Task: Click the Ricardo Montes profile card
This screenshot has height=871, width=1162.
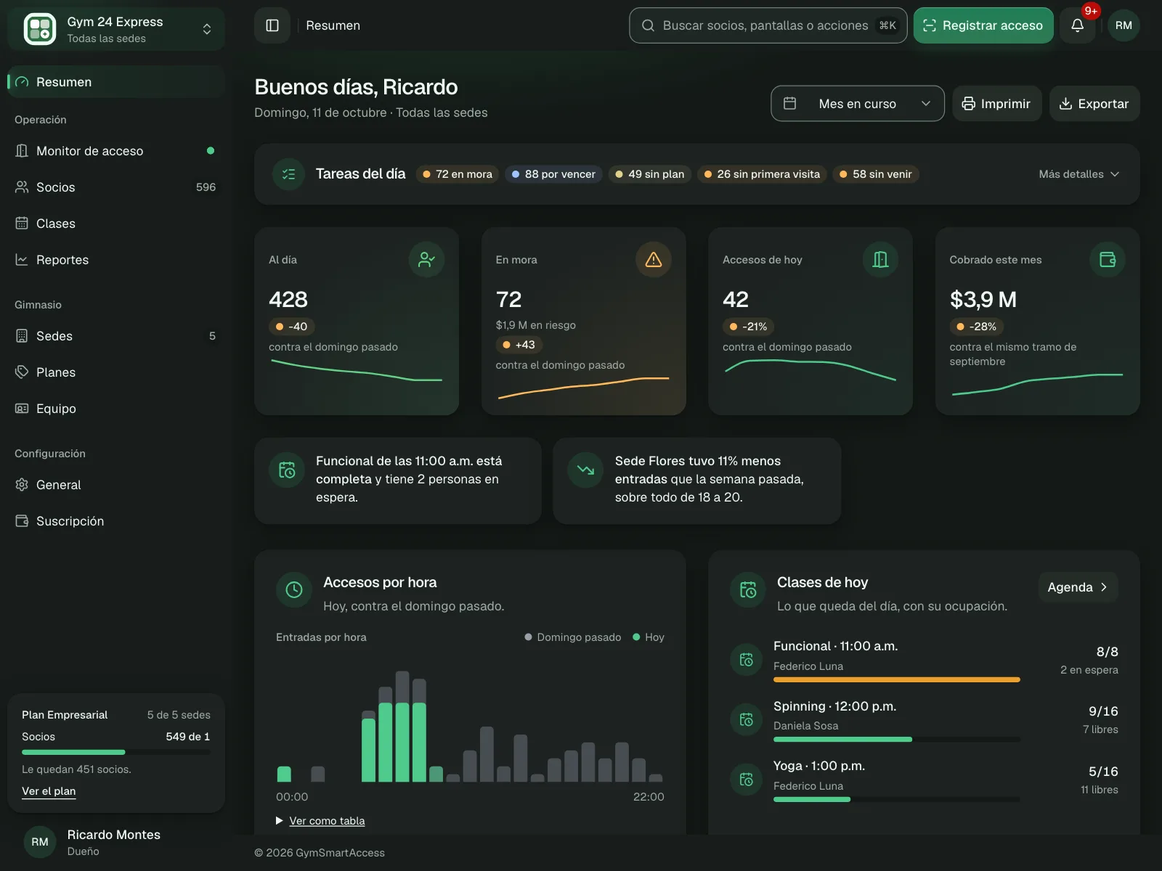Action: point(116,842)
